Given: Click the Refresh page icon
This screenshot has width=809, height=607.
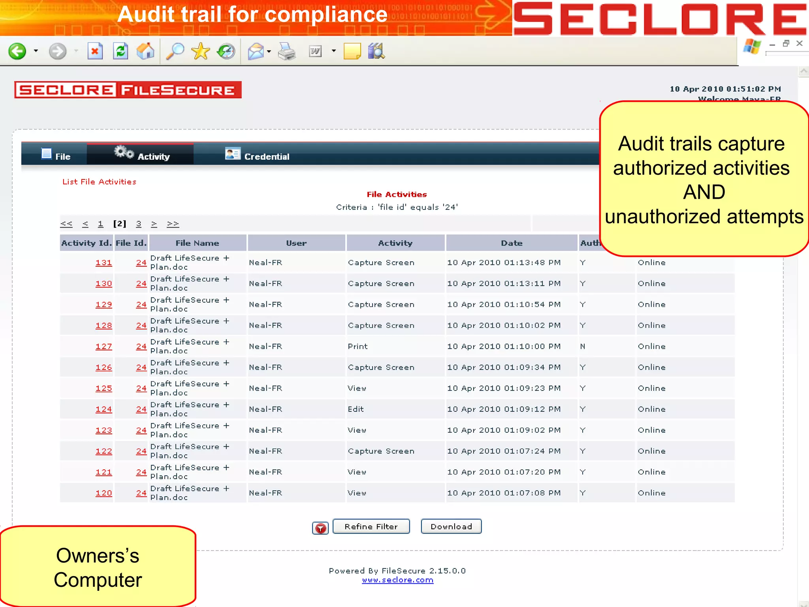Looking at the screenshot, I should [120, 51].
